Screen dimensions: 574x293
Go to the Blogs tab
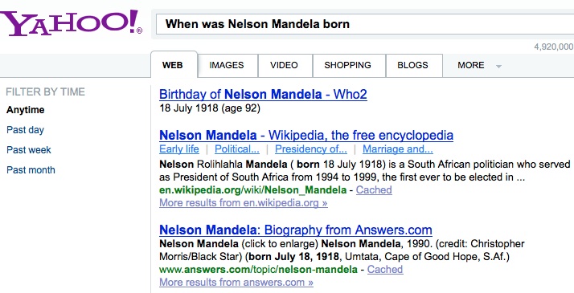(412, 65)
